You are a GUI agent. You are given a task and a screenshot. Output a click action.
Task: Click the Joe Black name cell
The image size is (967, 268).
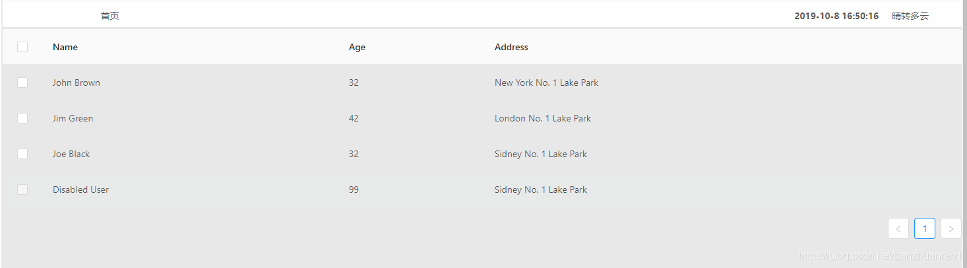click(x=71, y=154)
